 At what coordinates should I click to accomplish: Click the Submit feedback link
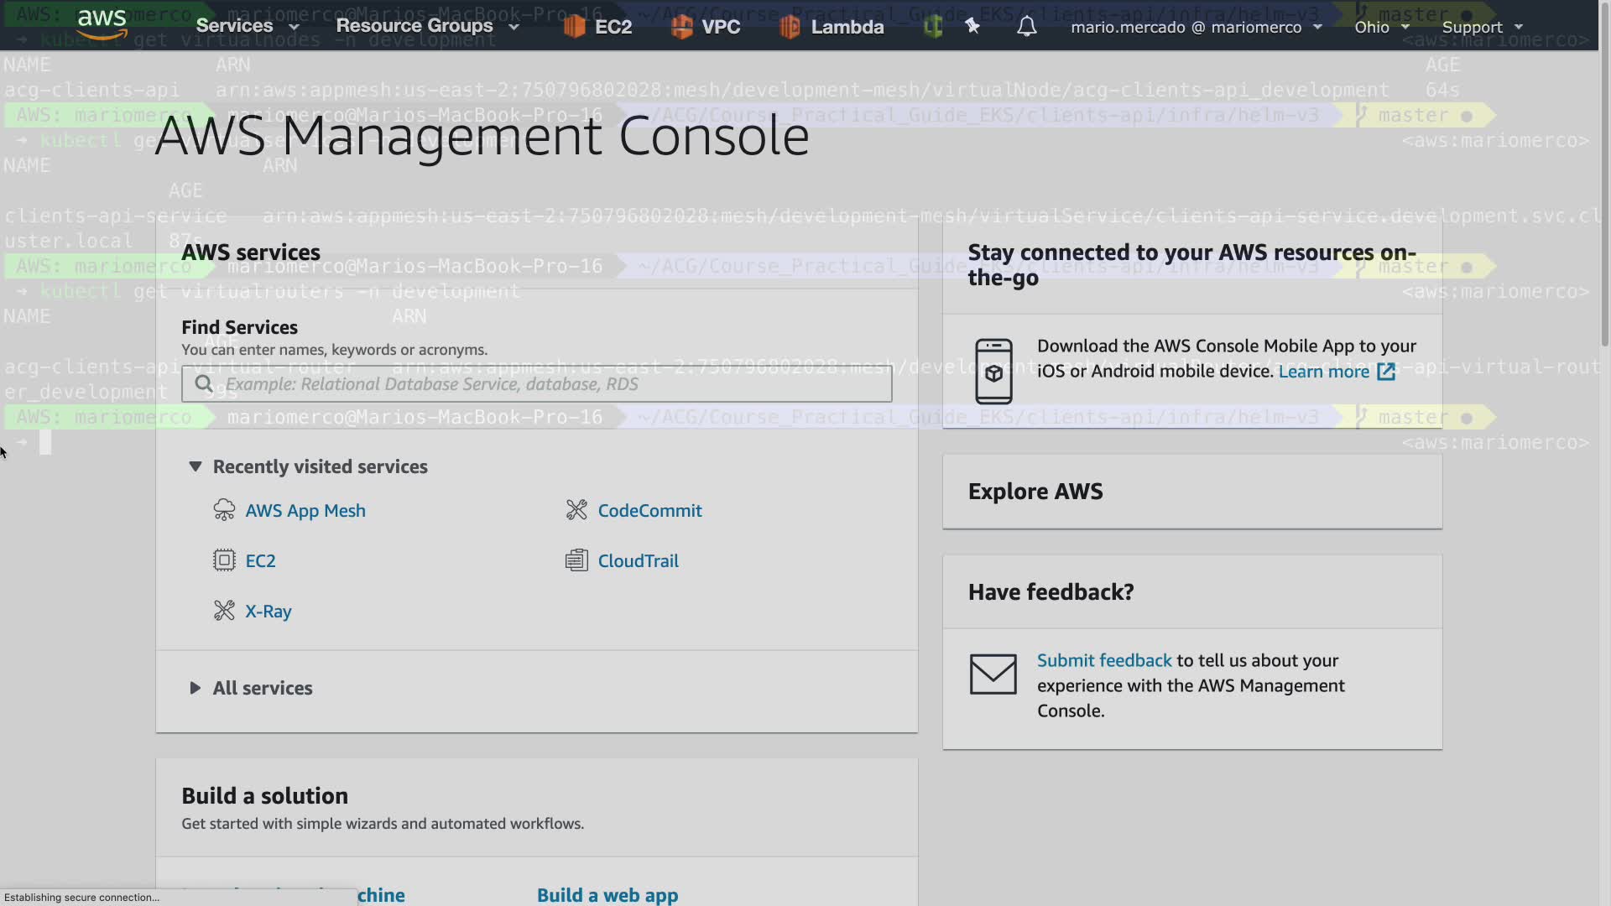point(1103,660)
